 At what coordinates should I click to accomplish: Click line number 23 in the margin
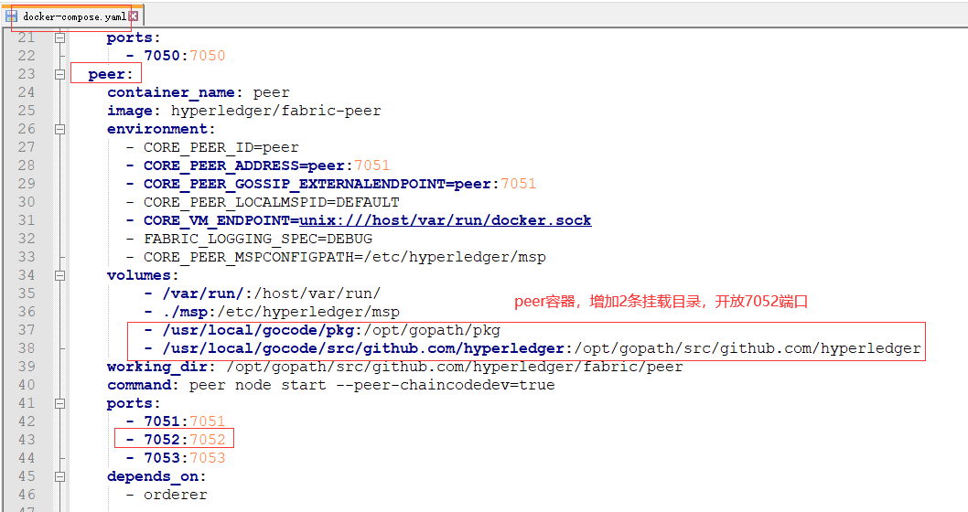click(x=27, y=74)
